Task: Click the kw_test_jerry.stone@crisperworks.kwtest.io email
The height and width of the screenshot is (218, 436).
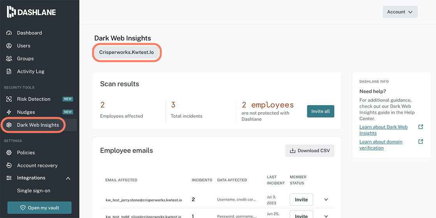Action: point(144,200)
